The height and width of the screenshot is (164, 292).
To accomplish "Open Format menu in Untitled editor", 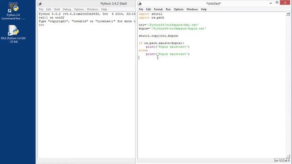I will pyautogui.click(x=158, y=9).
